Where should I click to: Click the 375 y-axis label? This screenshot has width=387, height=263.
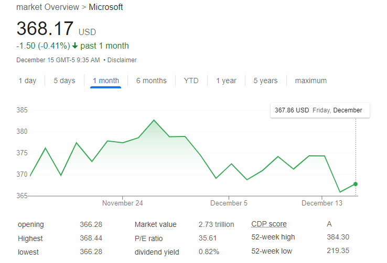[22, 153]
